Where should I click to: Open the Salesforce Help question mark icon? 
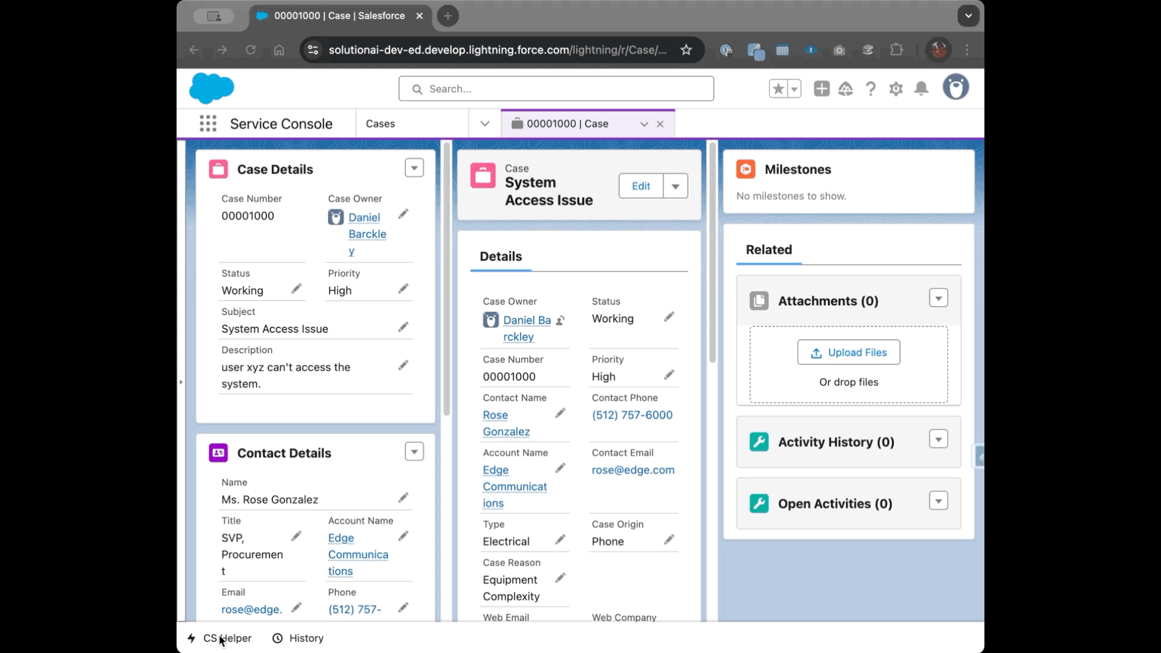click(x=871, y=88)
